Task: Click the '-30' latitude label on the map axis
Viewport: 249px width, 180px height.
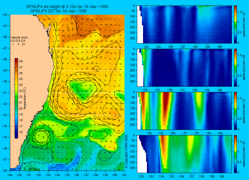Action: [x=4, y=82]
